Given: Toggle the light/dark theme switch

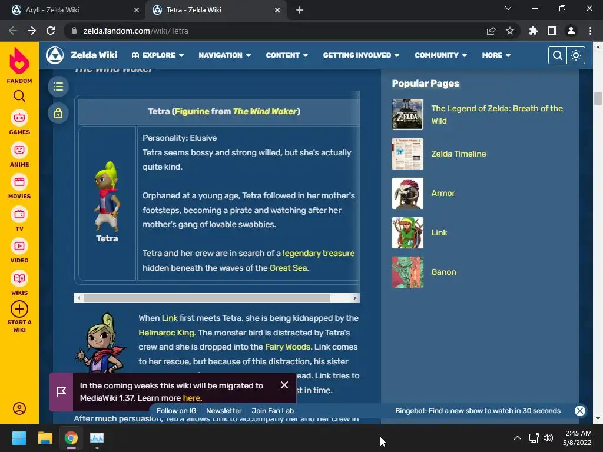Looking at the screenshot, I should click(576, 55).
